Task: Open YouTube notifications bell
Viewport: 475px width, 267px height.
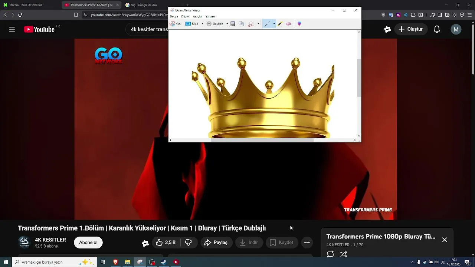Action: [x=437, y=29]
